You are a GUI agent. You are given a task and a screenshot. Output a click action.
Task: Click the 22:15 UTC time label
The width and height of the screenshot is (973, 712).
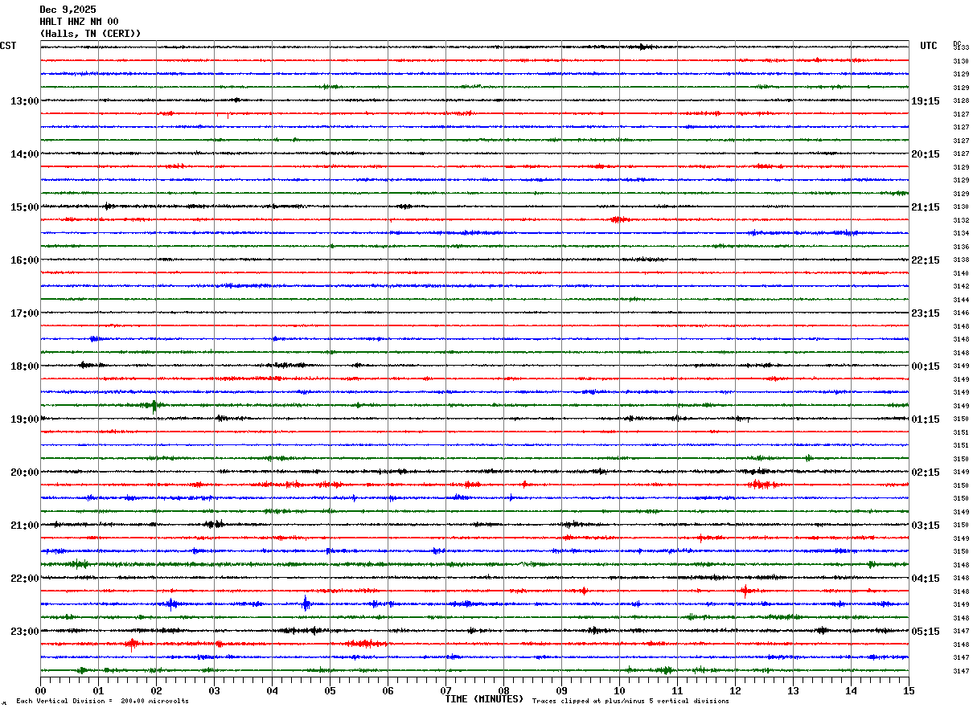point(926,260)
